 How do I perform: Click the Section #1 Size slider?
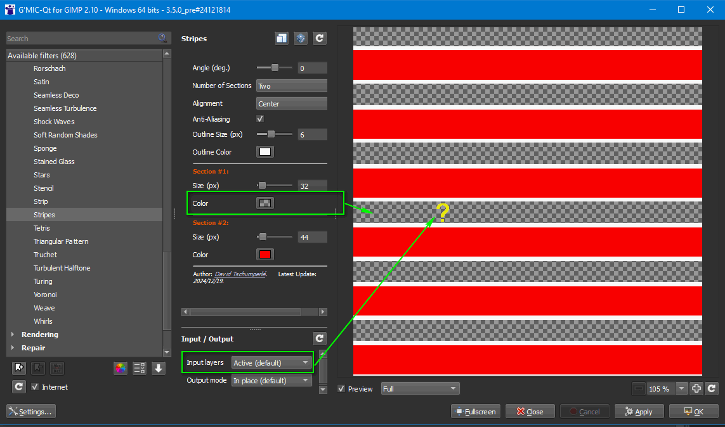click(275, 186)
